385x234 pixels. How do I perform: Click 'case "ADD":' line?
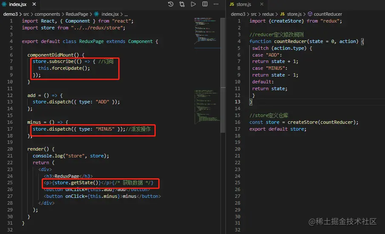click(267, 55)
